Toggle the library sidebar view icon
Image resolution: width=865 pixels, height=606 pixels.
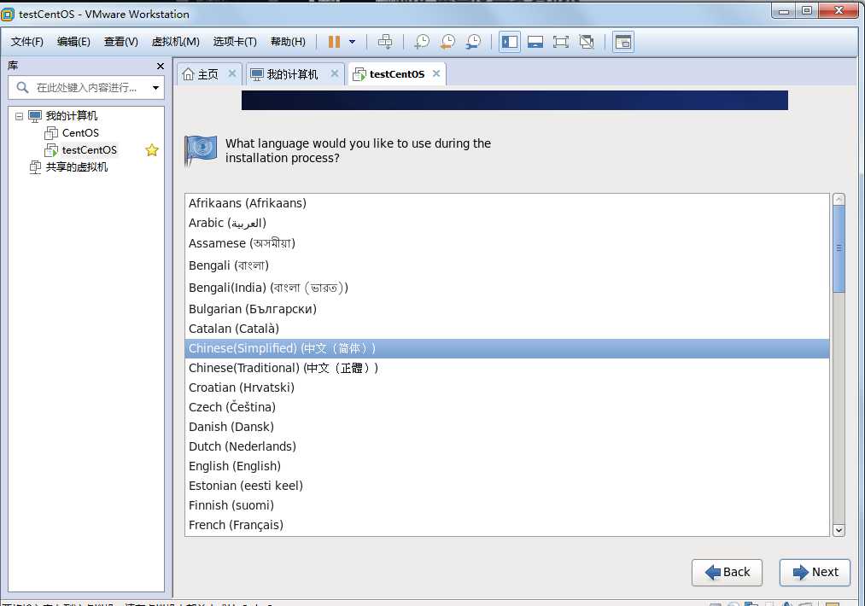(x=510, y=42)
